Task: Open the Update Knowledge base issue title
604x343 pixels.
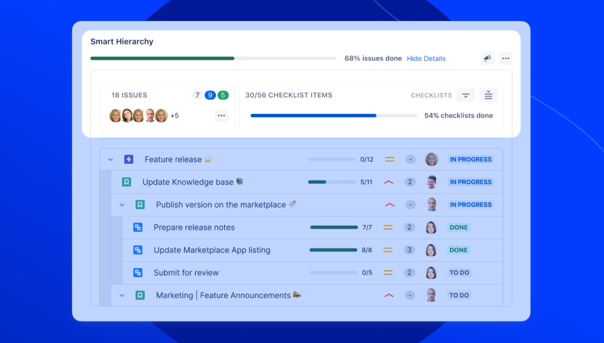Action: (188, 182)
